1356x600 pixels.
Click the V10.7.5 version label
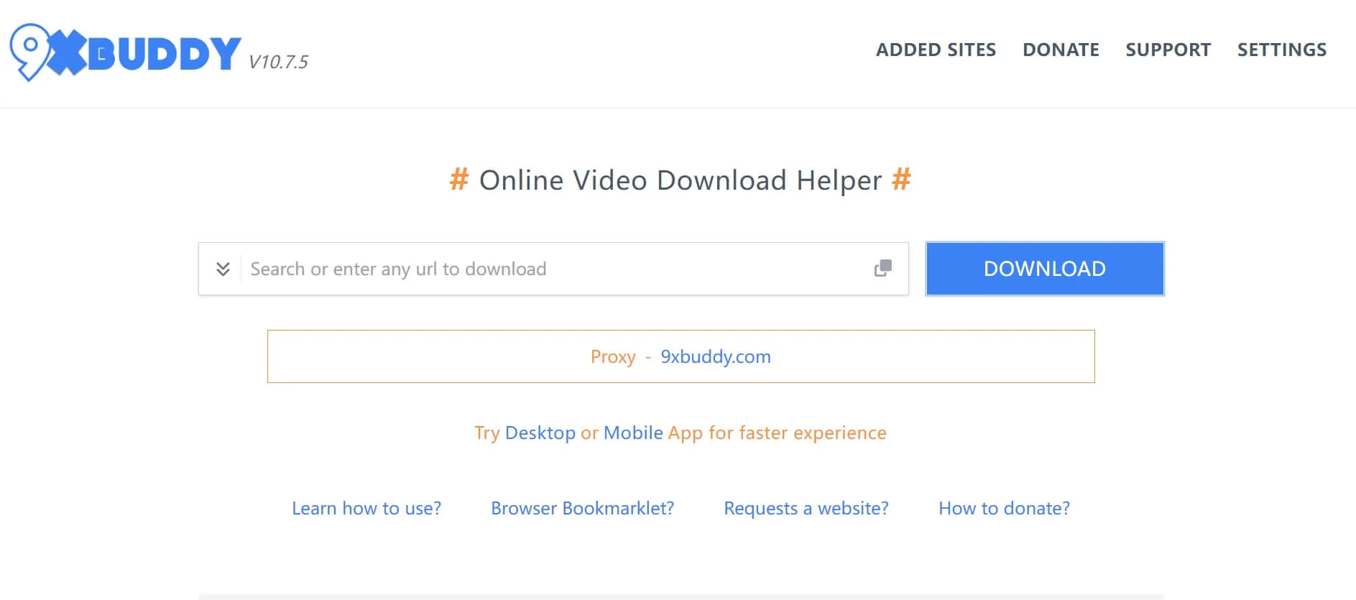tap(278, 62)
